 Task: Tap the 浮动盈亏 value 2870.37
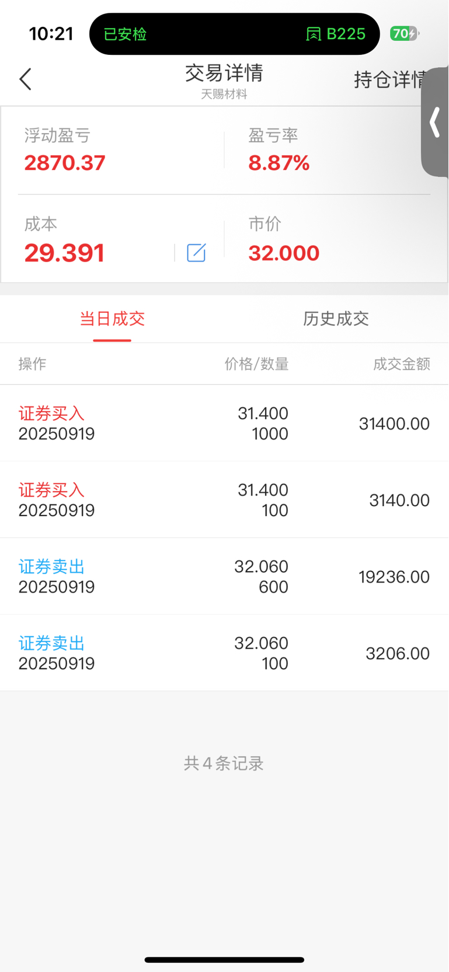pos(65,163)
